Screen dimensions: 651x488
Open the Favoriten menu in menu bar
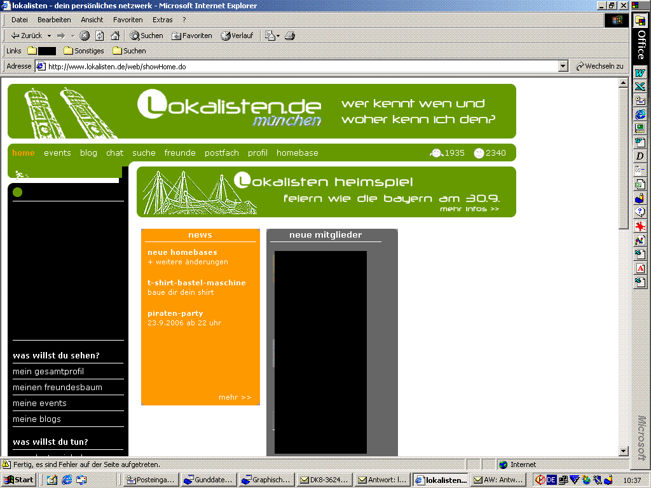[x=128, y=20]
